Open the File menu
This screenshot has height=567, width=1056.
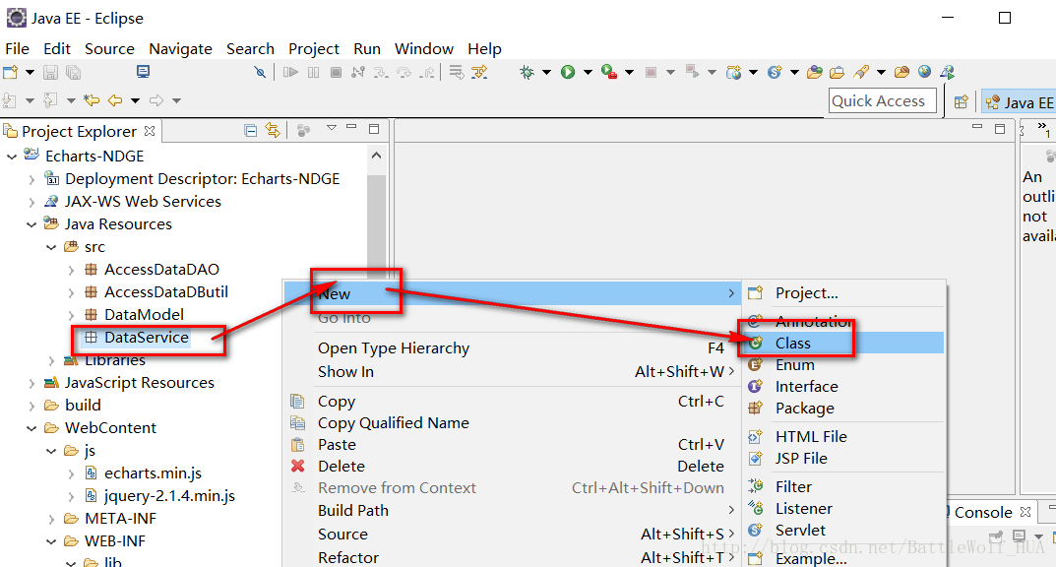[17, 49]
